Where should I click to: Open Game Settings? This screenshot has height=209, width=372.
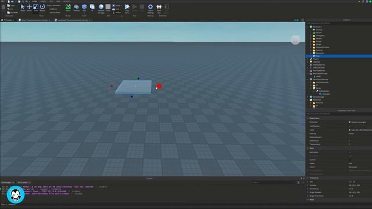pyautogui.click(x=151, y=8)
